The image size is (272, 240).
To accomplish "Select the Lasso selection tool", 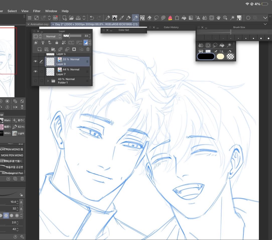I will 156,18.
